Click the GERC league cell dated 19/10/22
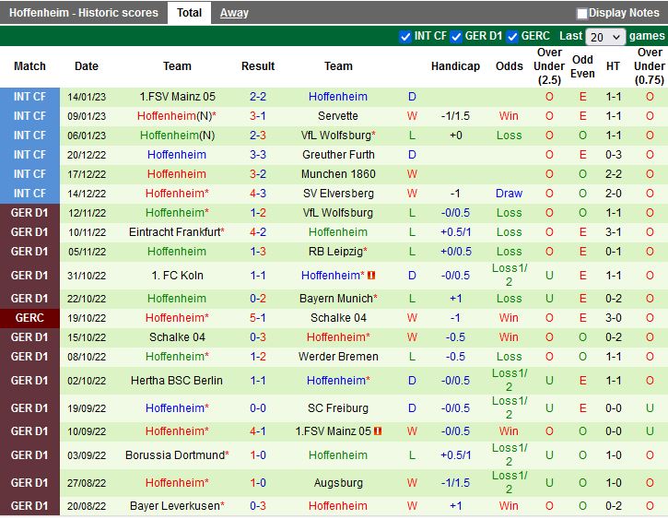This screenshot has height=519, width=668. tap(29, 318)
